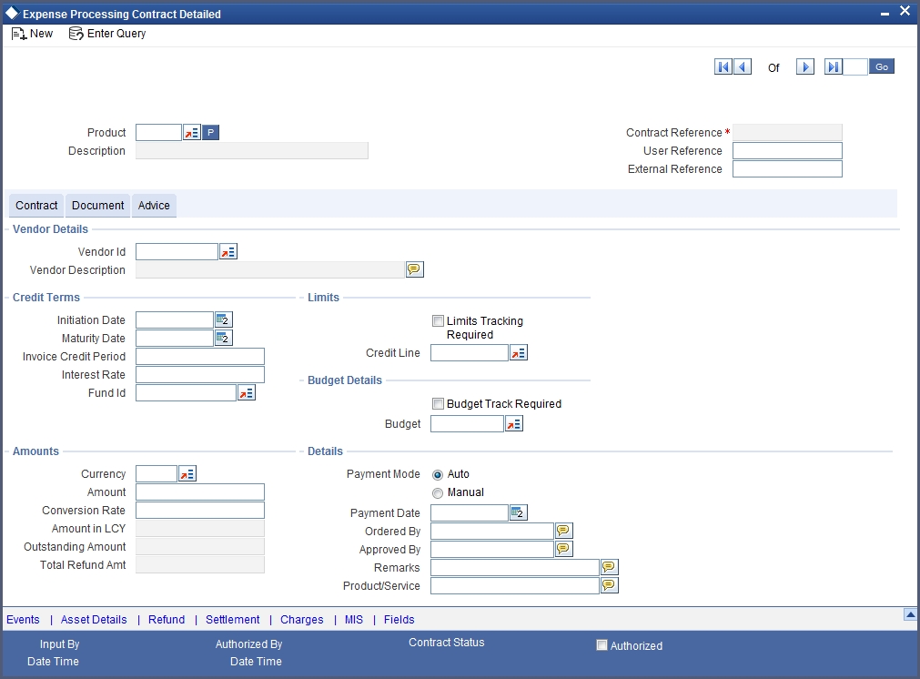Toggle the Authorized checkbox
The height and width of the screenshot is (679, 920).
coord(602,645)
